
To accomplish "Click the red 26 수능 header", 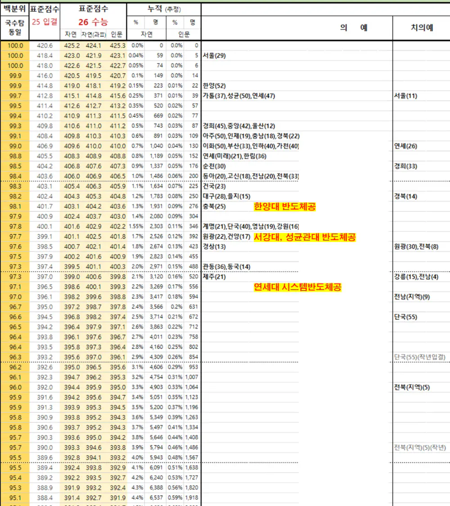I will pyautogui.click(x=93, y=22).
